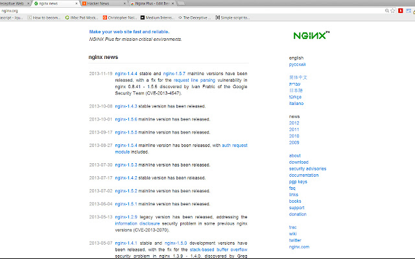
Task: Open the nginx-1.5.4 release link
Action: click(x=126, y=145)
